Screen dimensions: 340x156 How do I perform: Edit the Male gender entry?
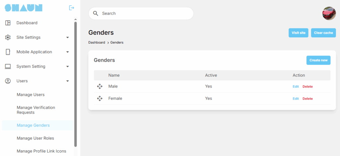click(296, 87)
